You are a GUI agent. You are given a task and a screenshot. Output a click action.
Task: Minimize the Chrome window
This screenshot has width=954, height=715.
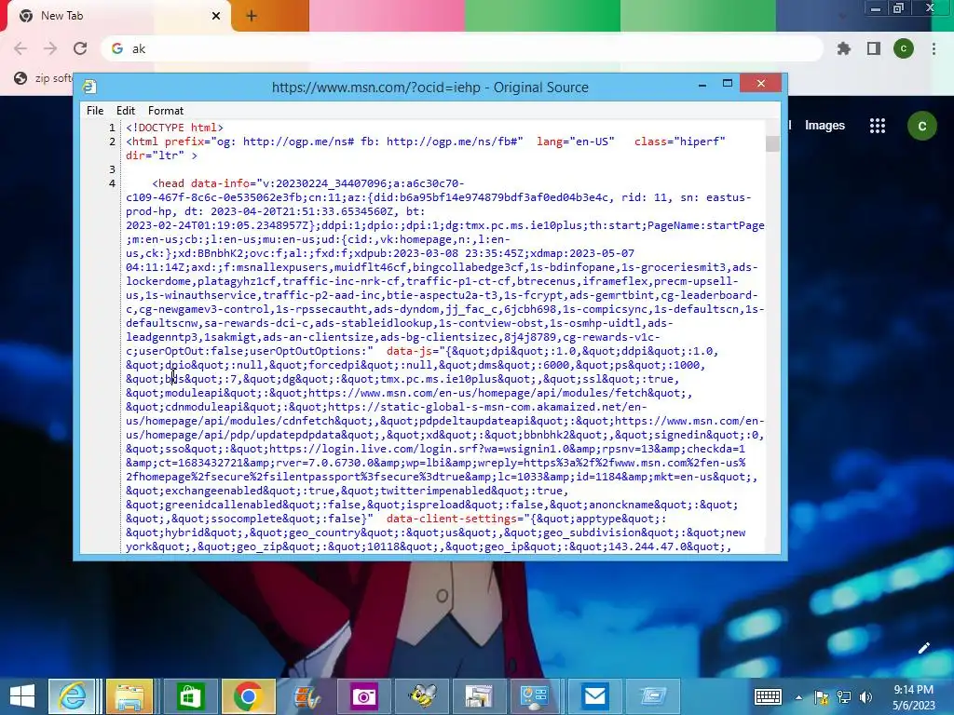875,8
